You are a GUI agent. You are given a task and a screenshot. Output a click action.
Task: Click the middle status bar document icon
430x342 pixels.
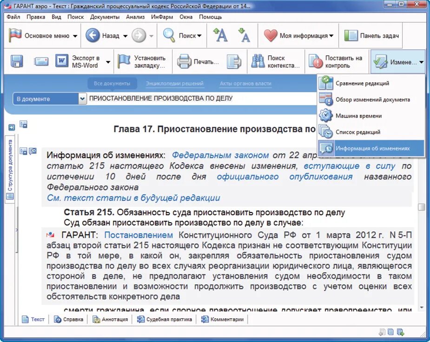(391, 332)
